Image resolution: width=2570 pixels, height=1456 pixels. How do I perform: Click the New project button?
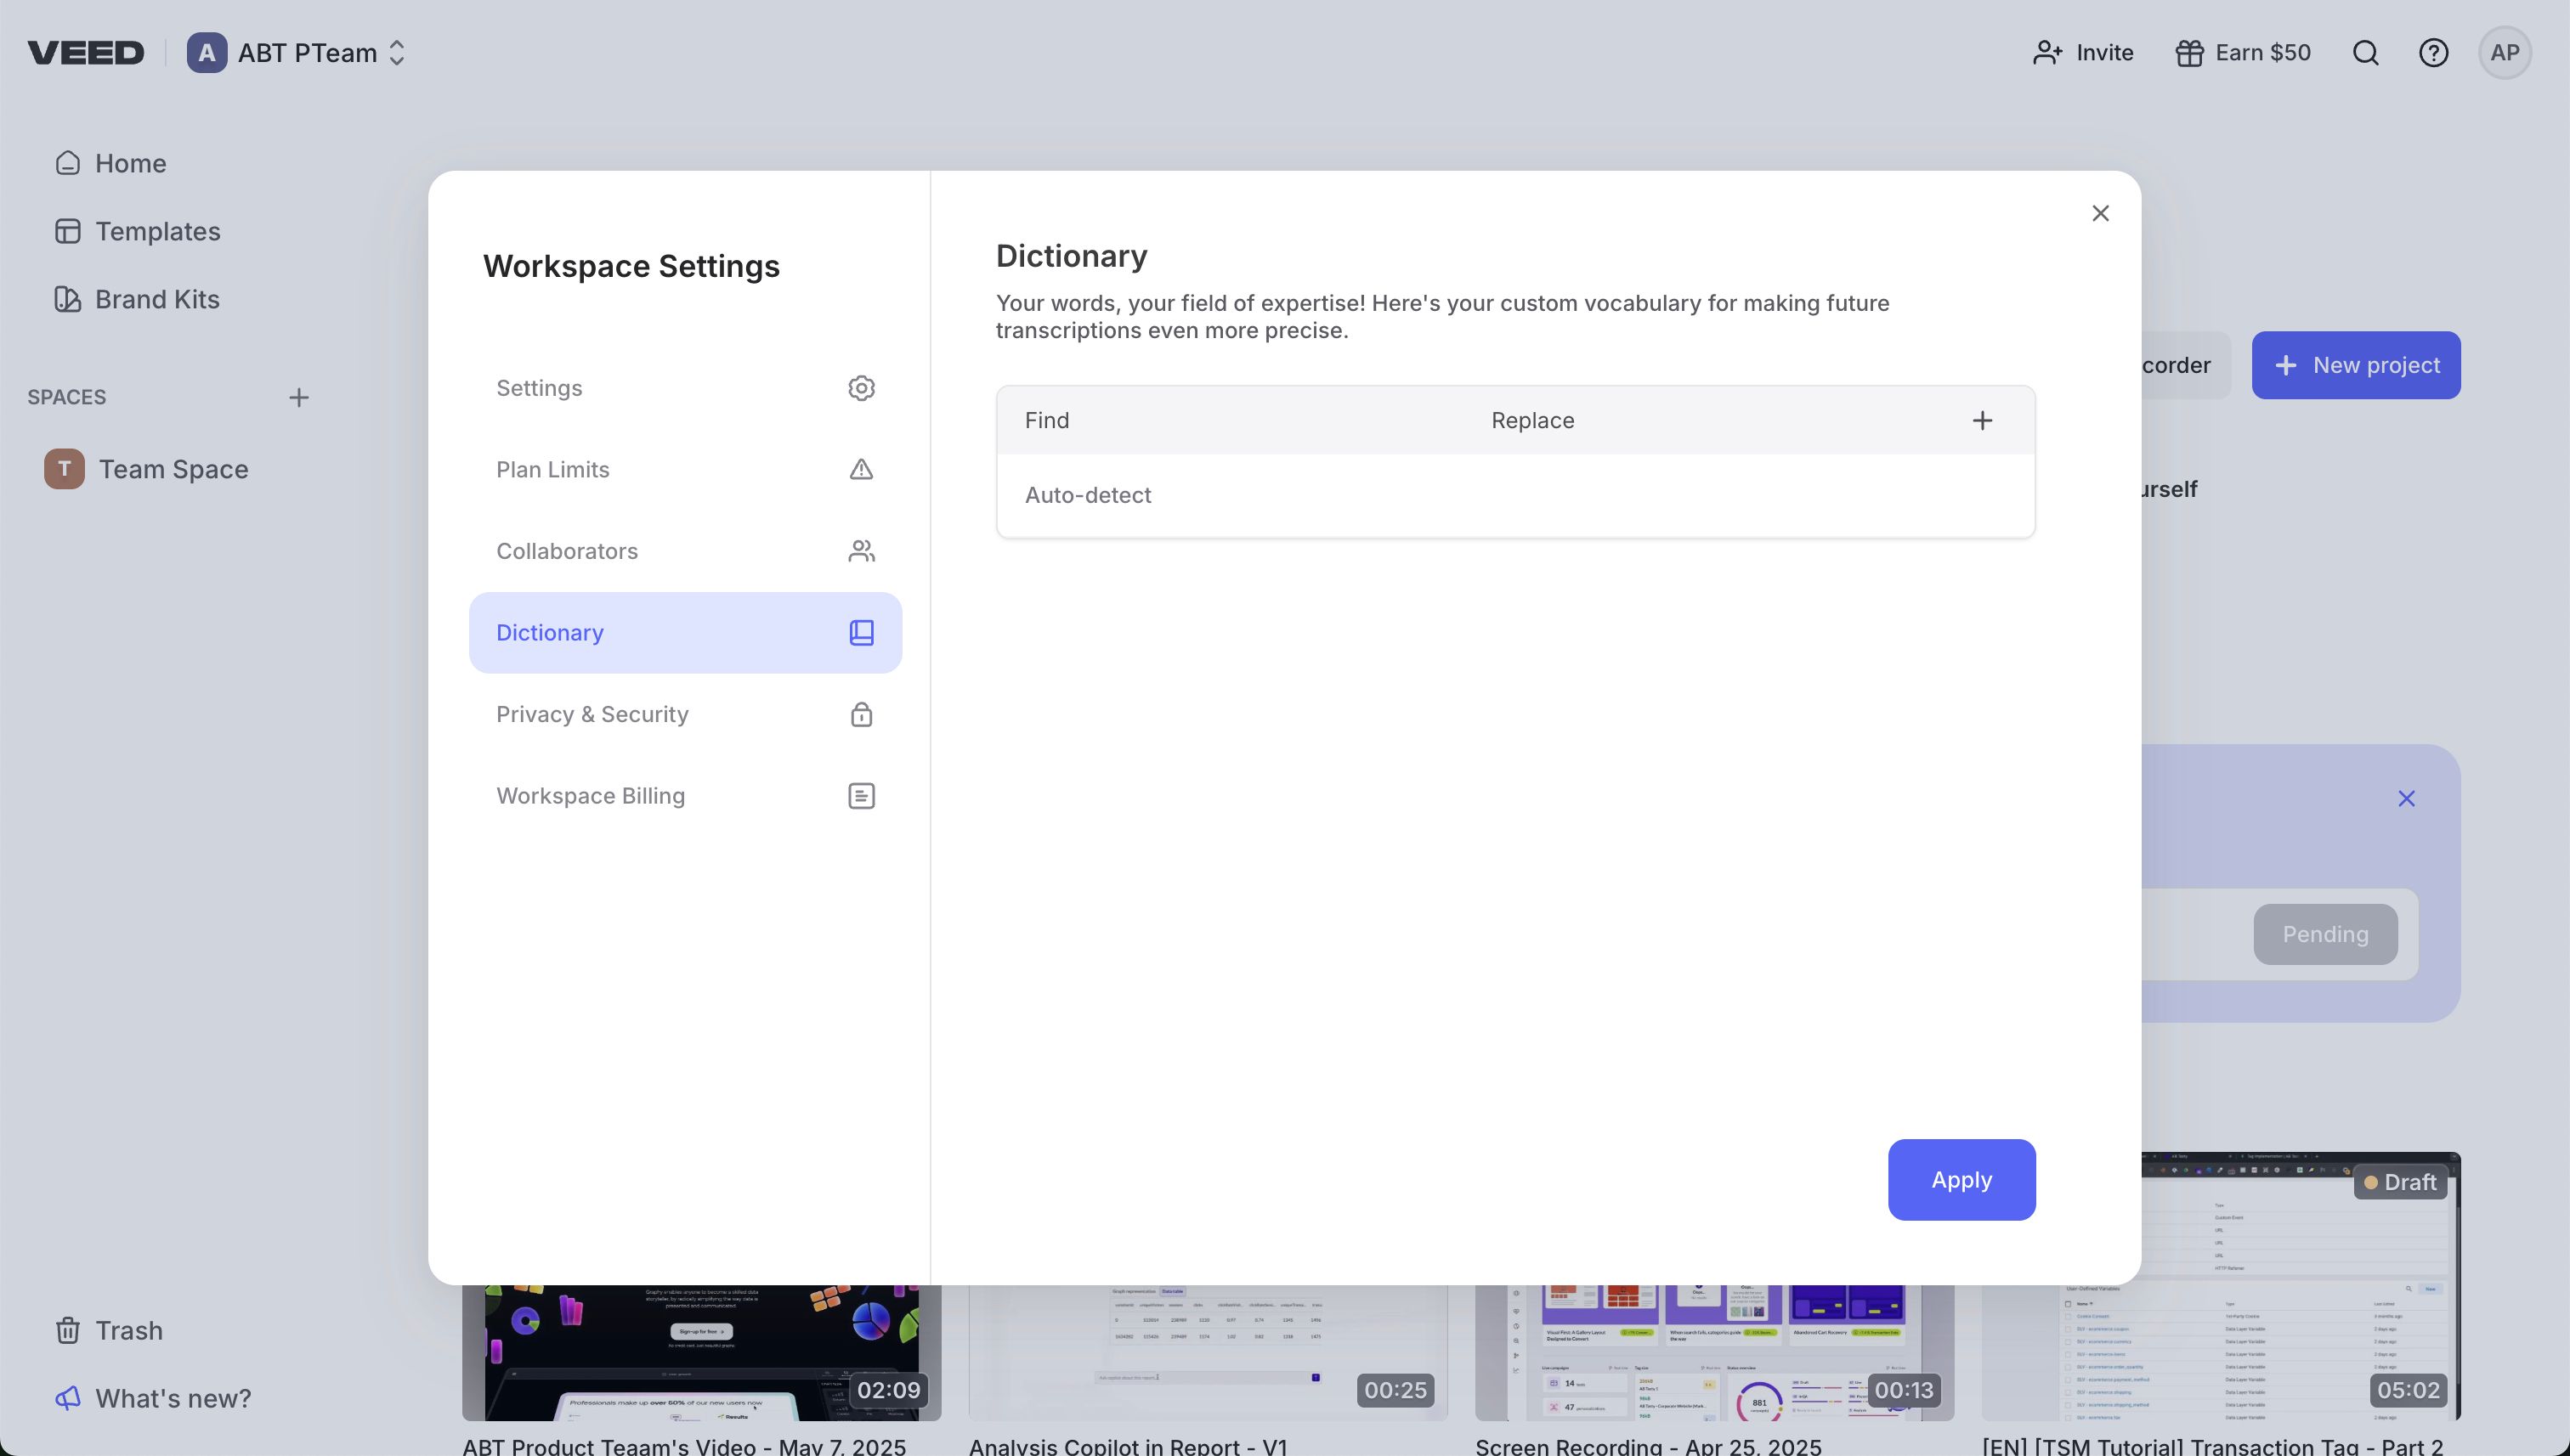(x=2356, y=365)
